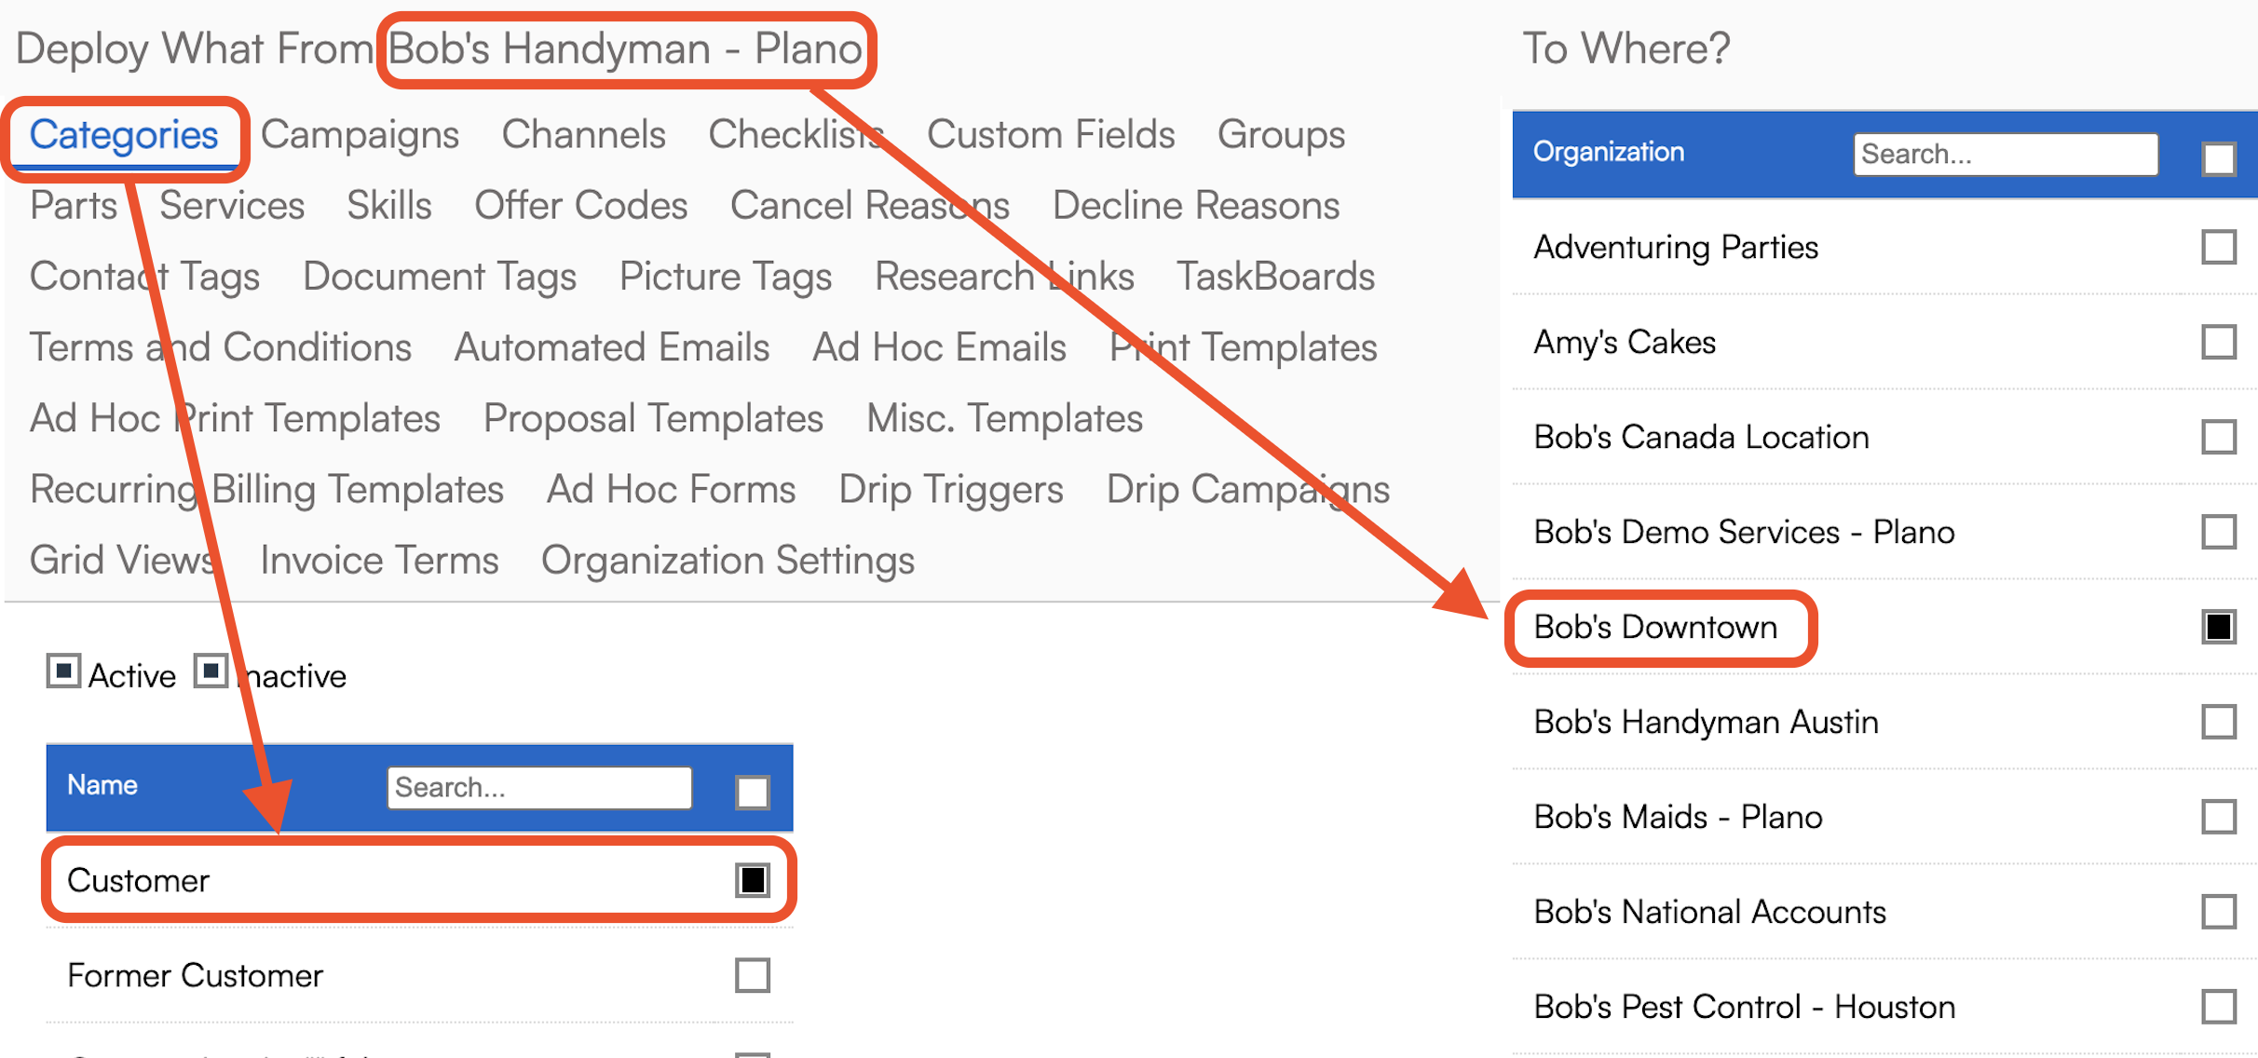Toggle the Active filter checkbox
This screenshot has width=2258, height=1058.
(x=63, y=671)
